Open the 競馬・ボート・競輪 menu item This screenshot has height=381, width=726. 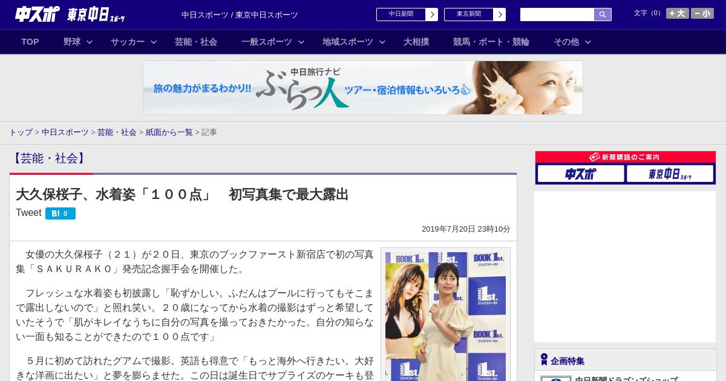(491, 42)
